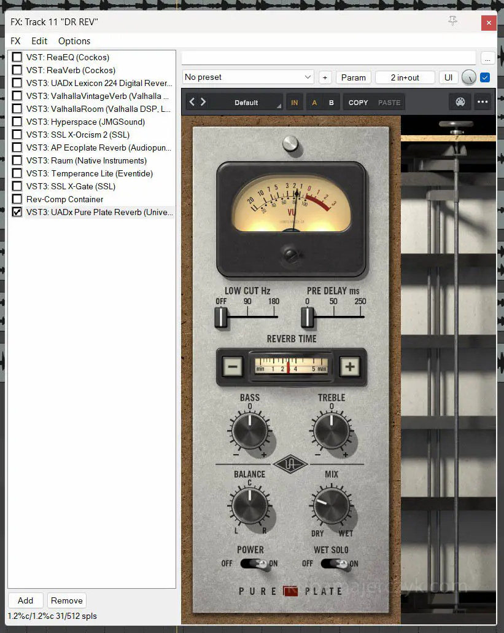Open the plugin palette settings icon
504x633 pixels.
coord(460,102)
